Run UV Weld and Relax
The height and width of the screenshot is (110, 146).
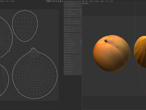[x=72, y=14]
